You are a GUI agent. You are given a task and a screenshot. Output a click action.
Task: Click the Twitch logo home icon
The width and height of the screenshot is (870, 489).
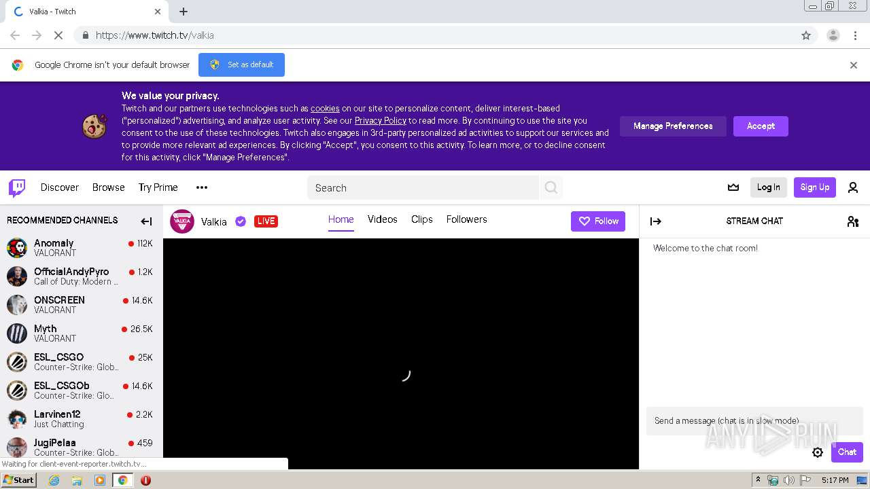click(17, 187)
